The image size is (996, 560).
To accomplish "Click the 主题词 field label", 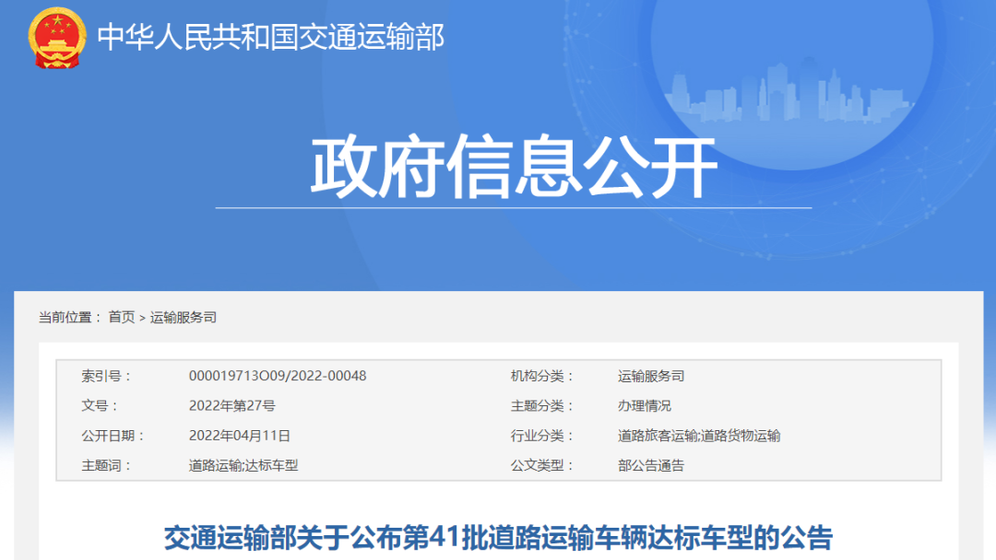I will (x=105, y=465).
